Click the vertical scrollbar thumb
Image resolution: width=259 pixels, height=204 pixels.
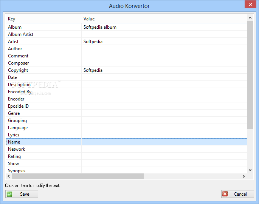coord(250,75)
